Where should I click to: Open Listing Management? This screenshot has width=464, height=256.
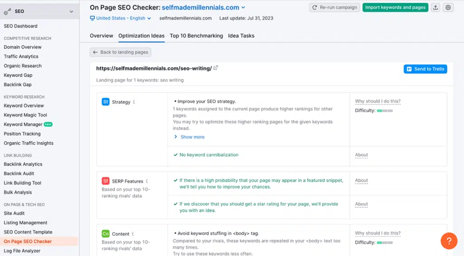point(25,223)
